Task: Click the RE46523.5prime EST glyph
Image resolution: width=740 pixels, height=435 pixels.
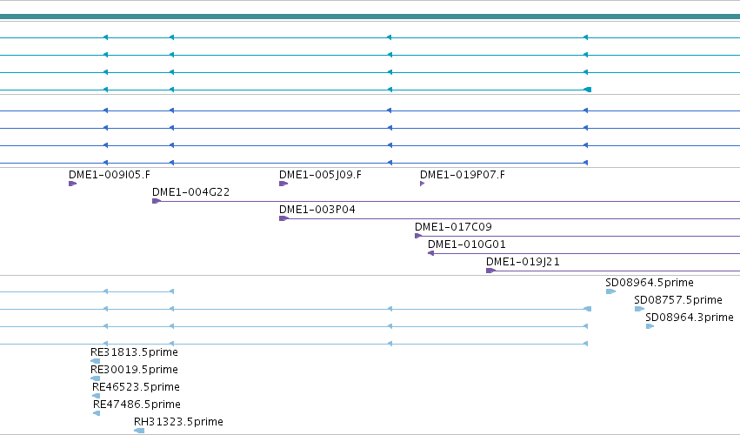Action: pyautogui.click(x=96, y=396)
